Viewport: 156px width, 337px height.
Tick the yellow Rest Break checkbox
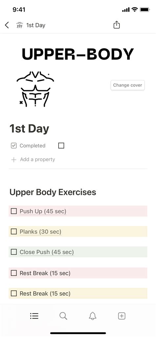point(14,293)
